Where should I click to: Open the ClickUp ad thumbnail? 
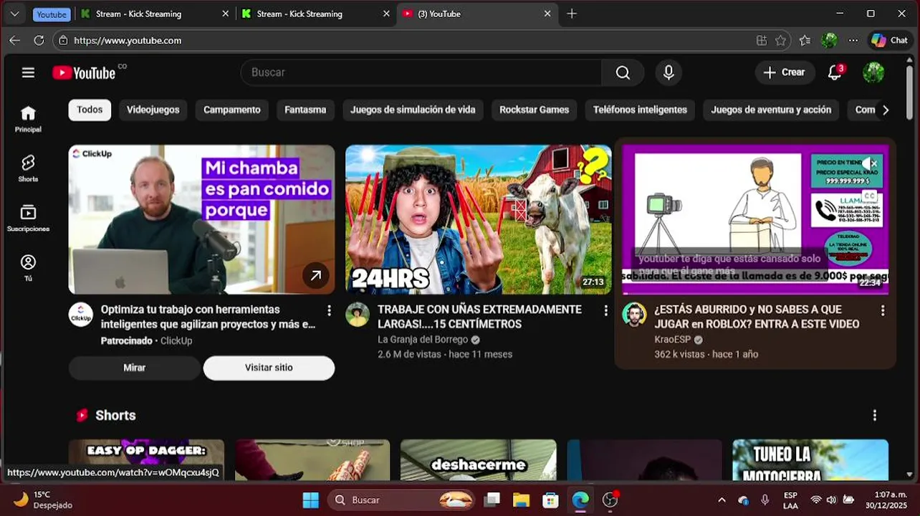coord(201,219)
